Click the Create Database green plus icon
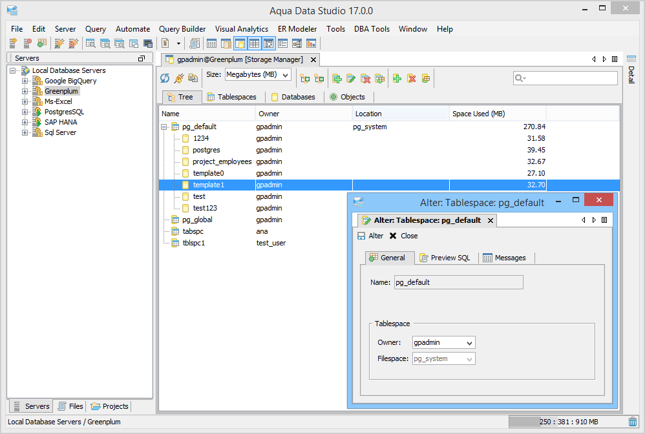 point(397,78)
